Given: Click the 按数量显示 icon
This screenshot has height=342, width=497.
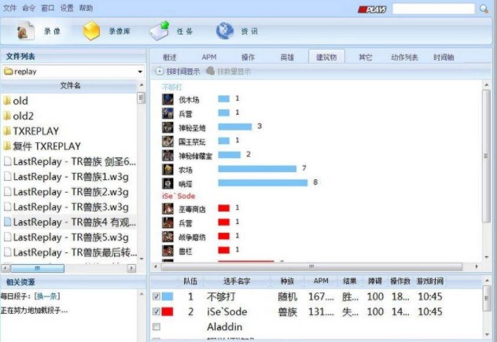Looking at the screenshot, I should tap(210, 71).
